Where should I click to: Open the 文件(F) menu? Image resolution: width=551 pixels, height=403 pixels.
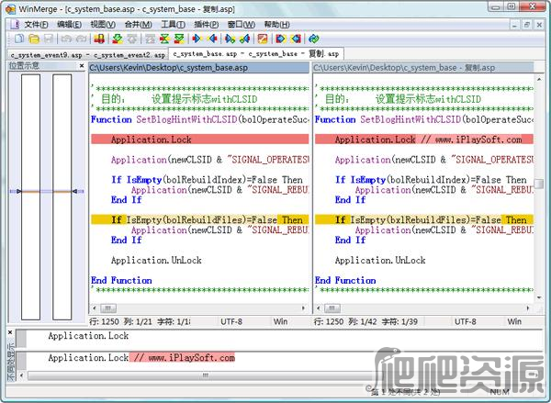36,24
